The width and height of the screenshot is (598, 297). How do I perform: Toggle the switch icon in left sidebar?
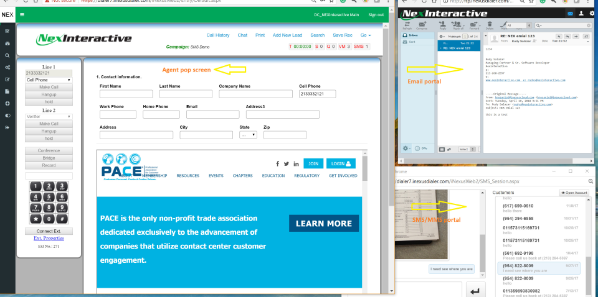(x=7, y=116)
